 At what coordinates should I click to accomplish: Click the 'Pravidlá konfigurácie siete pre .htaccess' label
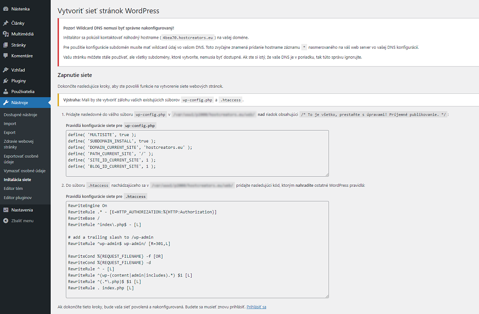click(106, 196)
